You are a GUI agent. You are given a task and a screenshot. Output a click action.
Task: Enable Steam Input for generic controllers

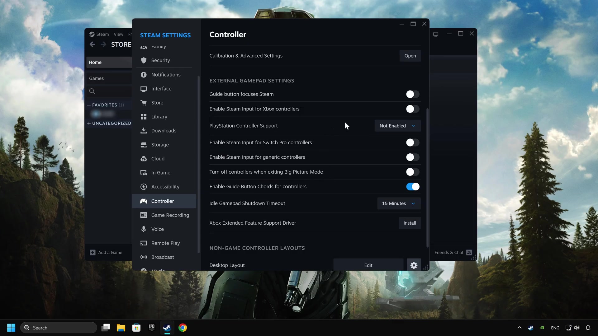[x=412, y=157]
